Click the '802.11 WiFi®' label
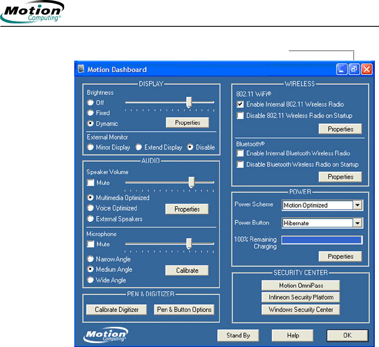This screenshot has width=379, height=347. tap(253, 94)
